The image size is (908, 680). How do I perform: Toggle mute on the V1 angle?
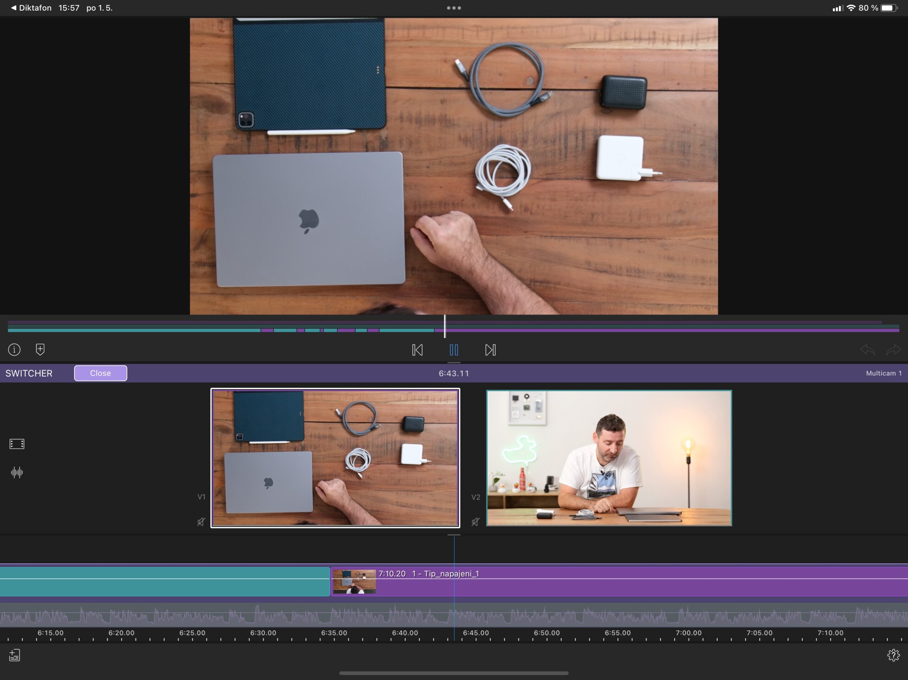click(201, 522)
